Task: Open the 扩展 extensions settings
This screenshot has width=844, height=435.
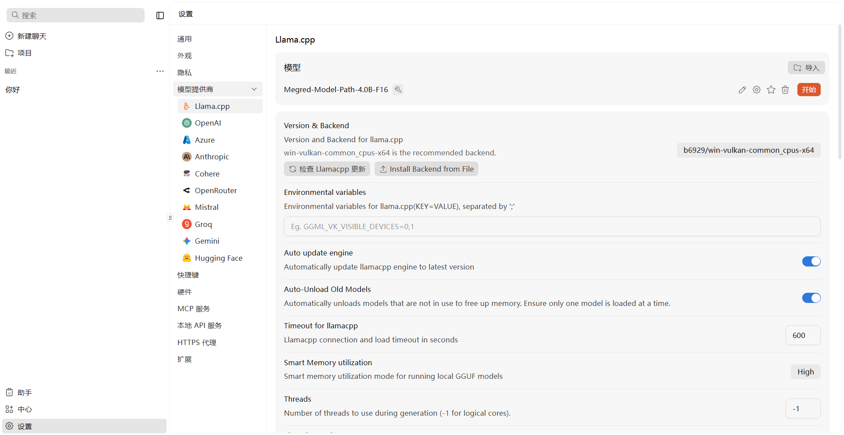Action: (x=185, y=359)
